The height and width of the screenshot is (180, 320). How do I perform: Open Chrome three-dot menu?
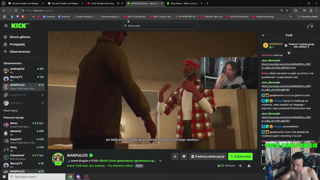316,10
